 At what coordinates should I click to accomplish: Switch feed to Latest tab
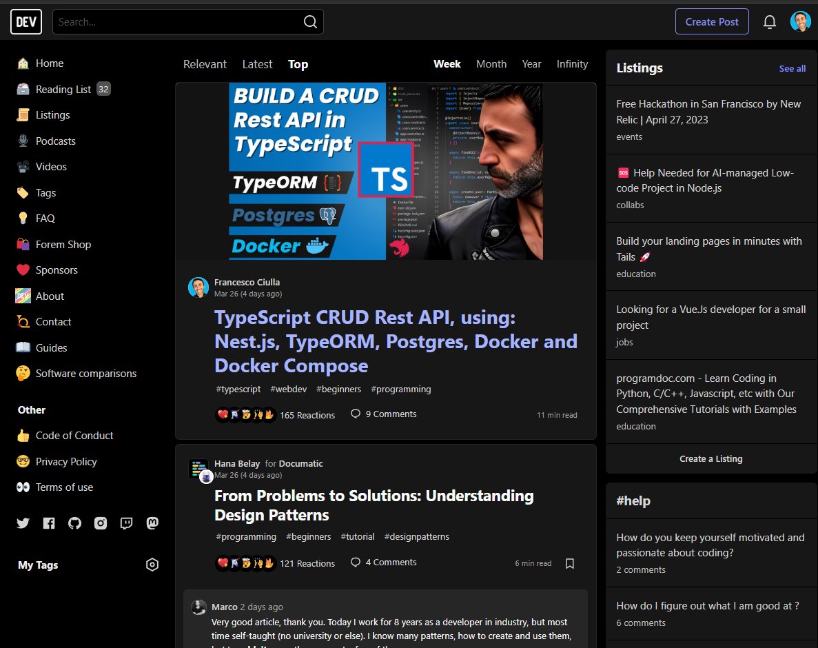click(257, 64)
